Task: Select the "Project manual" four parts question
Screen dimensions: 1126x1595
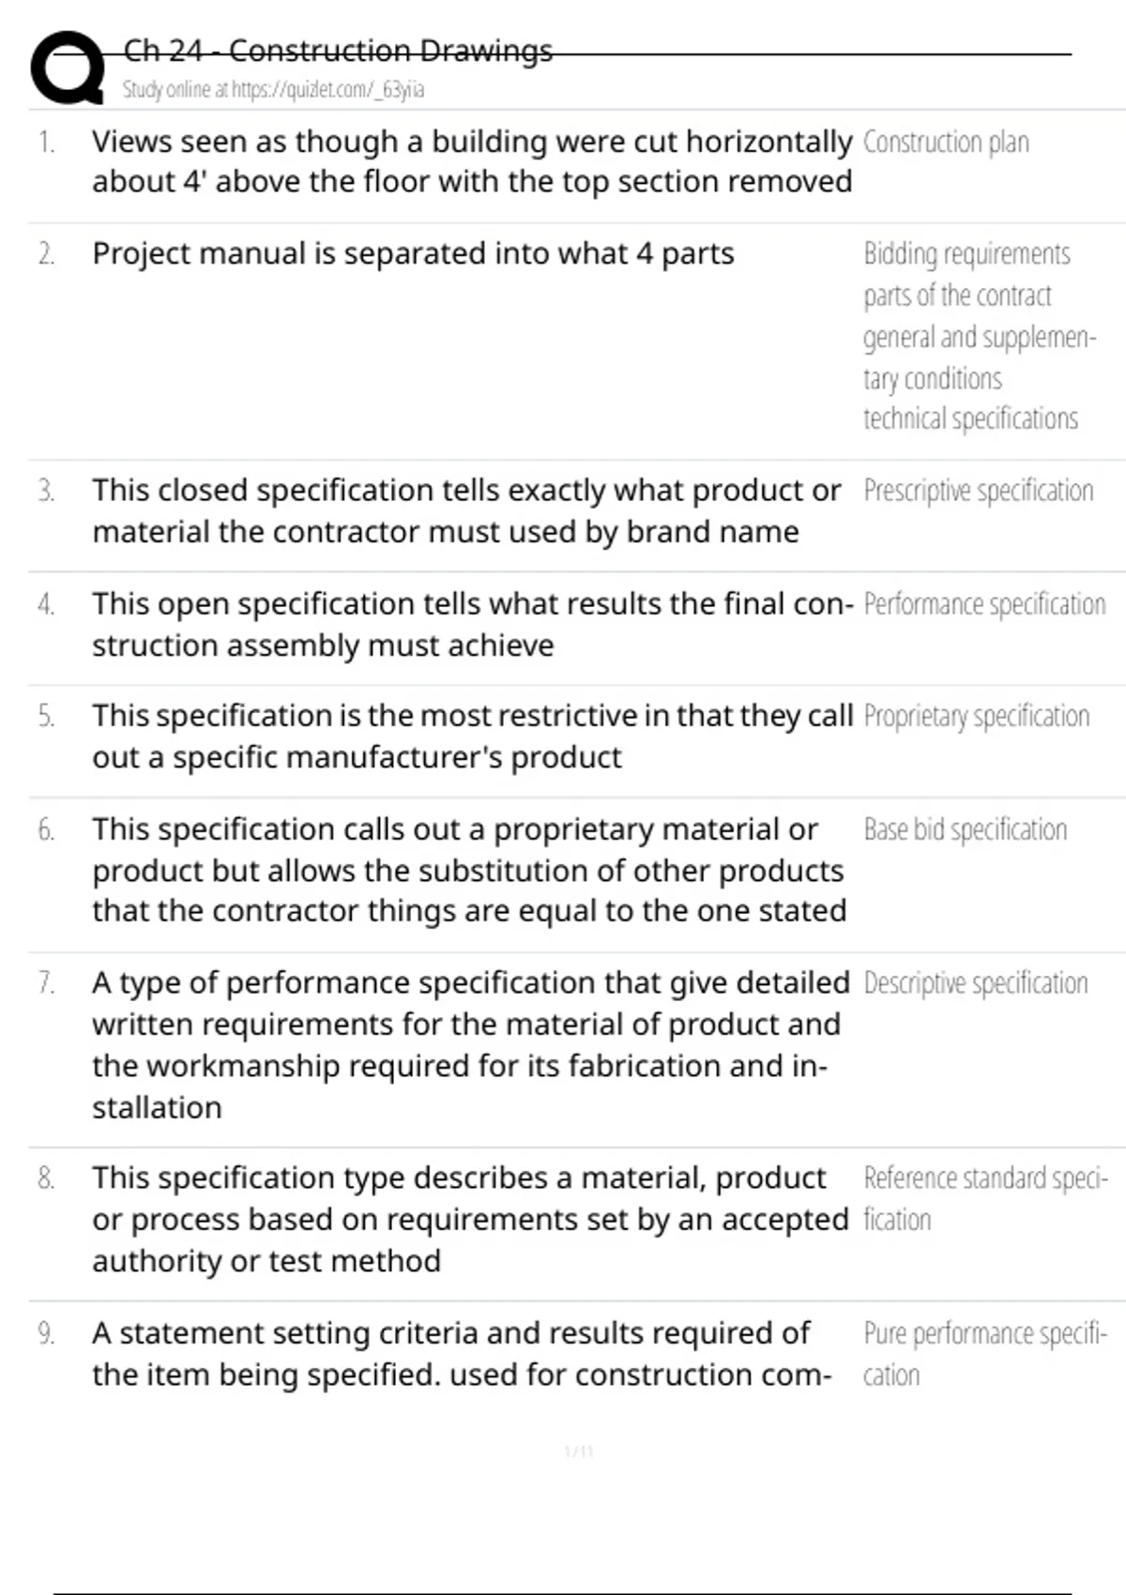Action: point(413,254)
